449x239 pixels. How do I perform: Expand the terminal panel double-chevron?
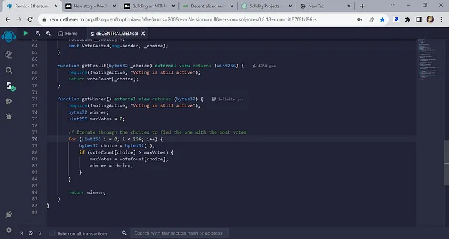21,233
